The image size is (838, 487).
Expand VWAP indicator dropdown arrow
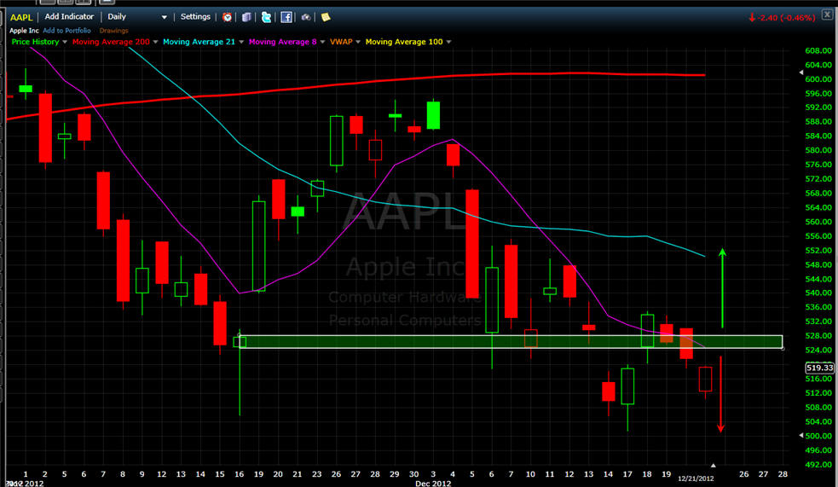pos(358,42)
